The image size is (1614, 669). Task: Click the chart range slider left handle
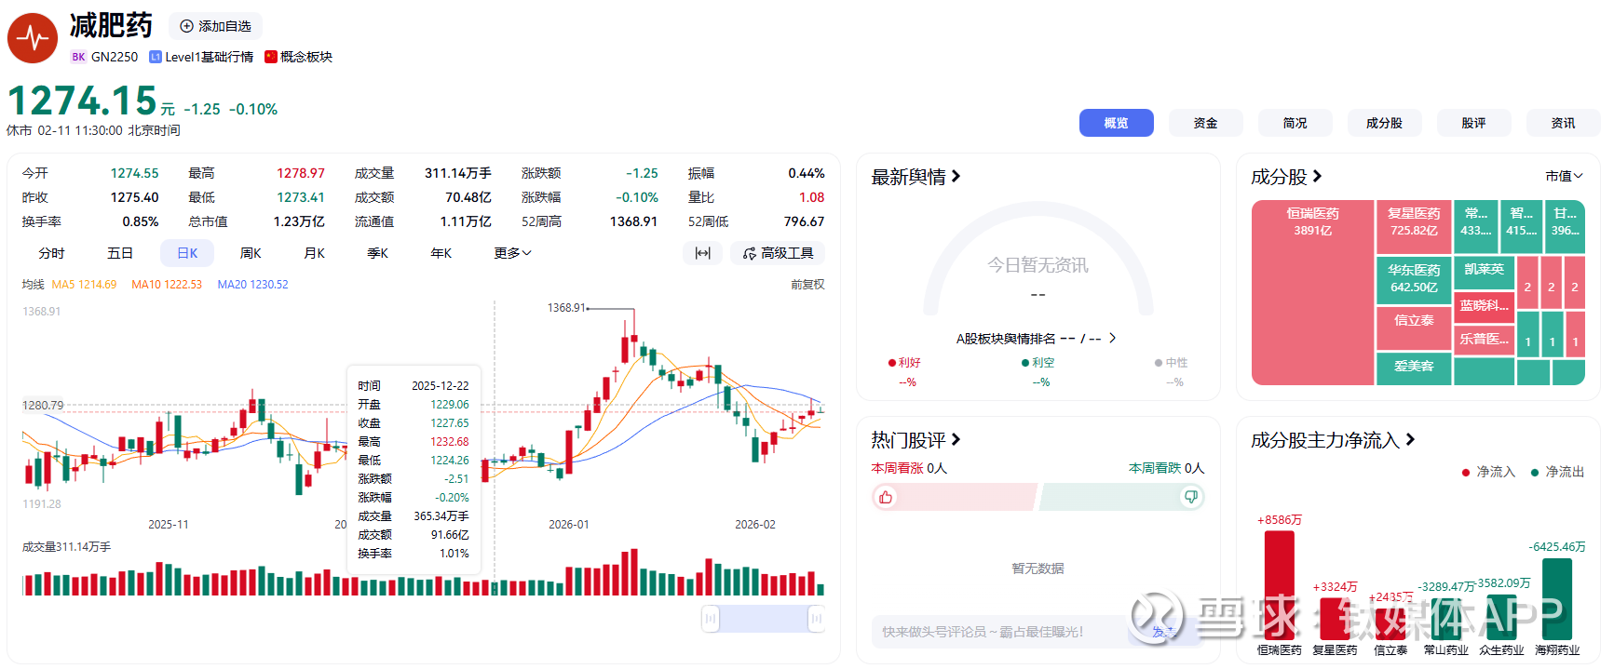coord(711,619)
